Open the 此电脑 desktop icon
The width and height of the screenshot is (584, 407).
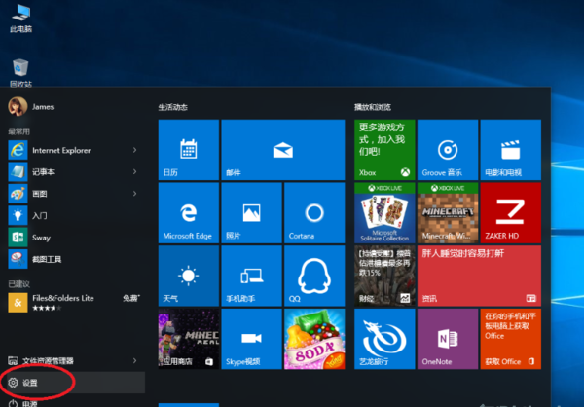pos(20,18)
